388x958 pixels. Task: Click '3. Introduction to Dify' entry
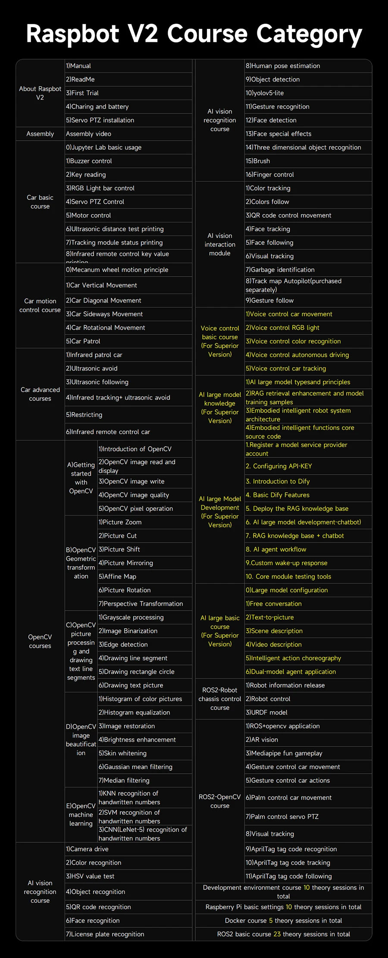[278, 481]
